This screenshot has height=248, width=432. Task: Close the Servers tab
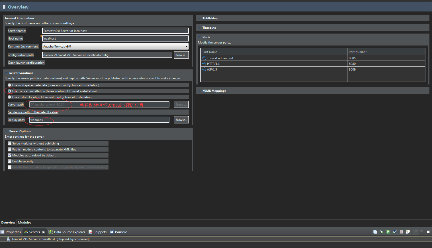tap(44, 232)
